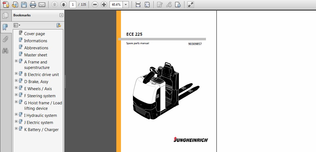The height and width of the screenshot is (152, 316).
Task: Go to previous page with up arrow
Action: tap(54, 4)
